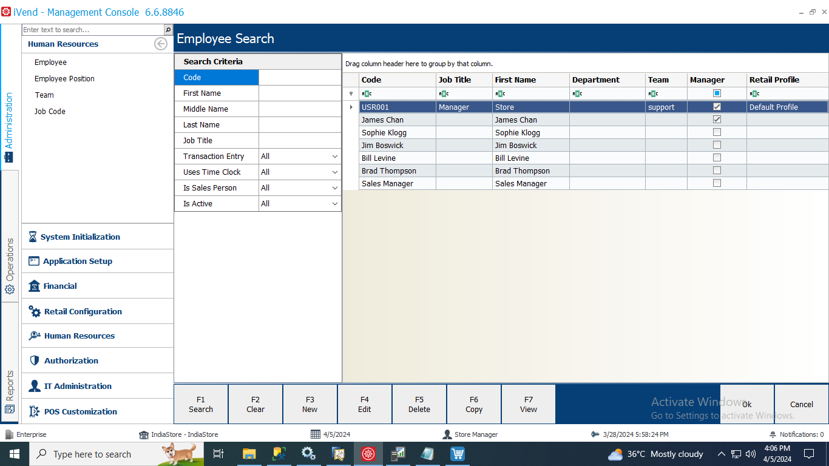
Task: Click the back arrow beside Human Resources
Action: (161, 44)
